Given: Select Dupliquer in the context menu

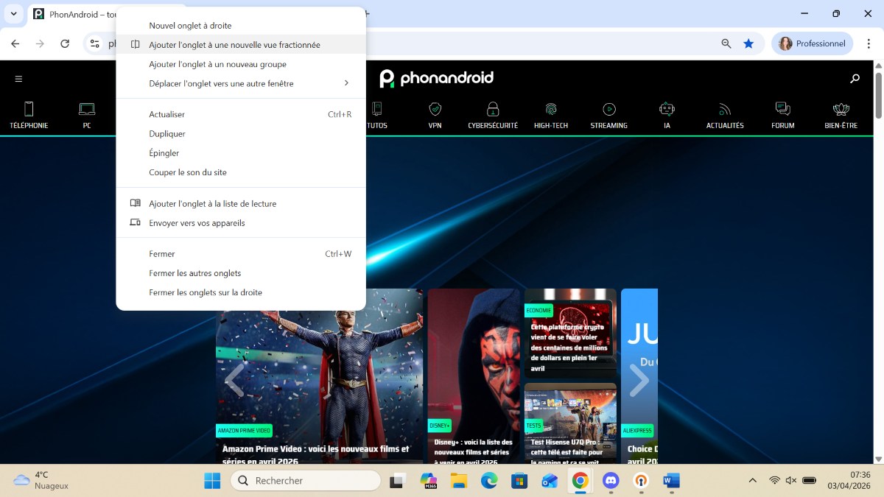Looking at the screenshot, I should point(167,133).
